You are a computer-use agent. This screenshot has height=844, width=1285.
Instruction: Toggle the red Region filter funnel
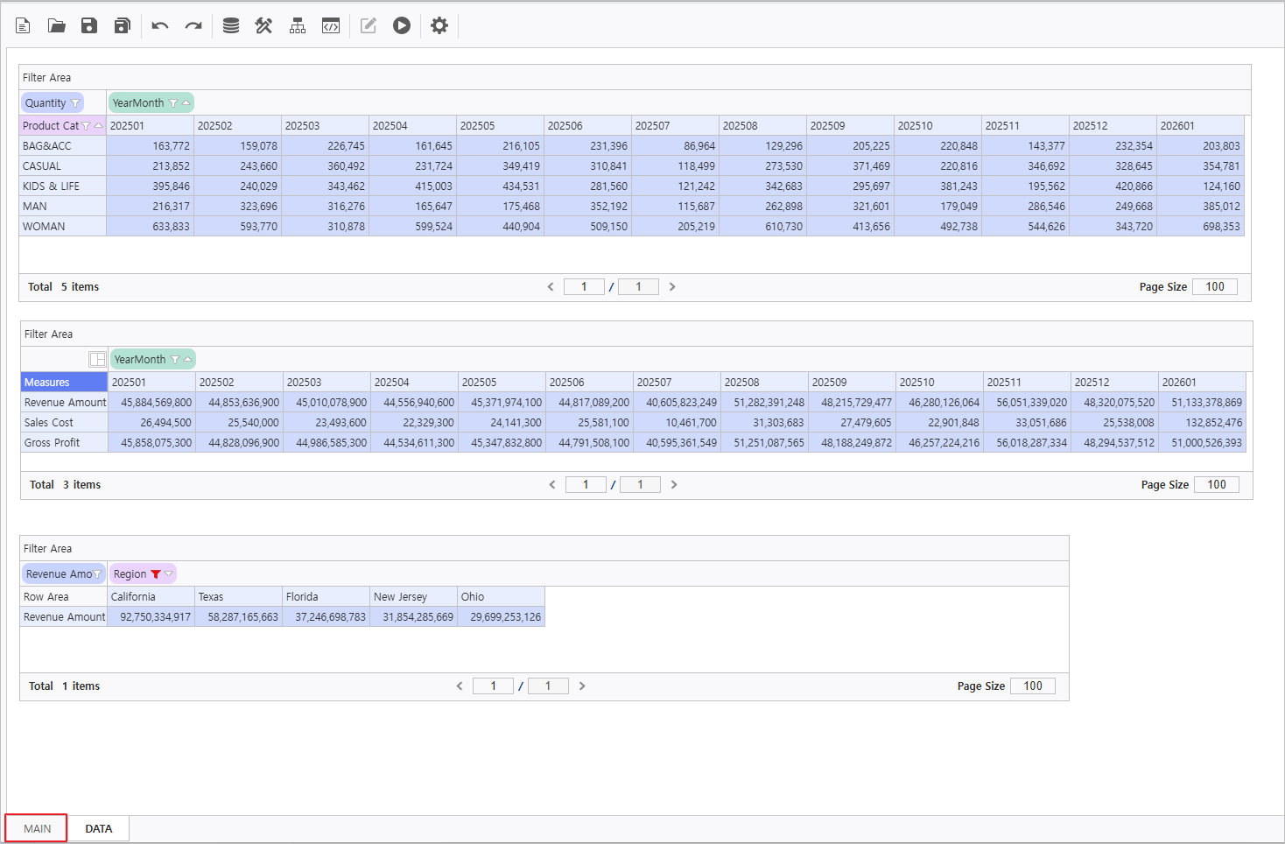(156, 574)
